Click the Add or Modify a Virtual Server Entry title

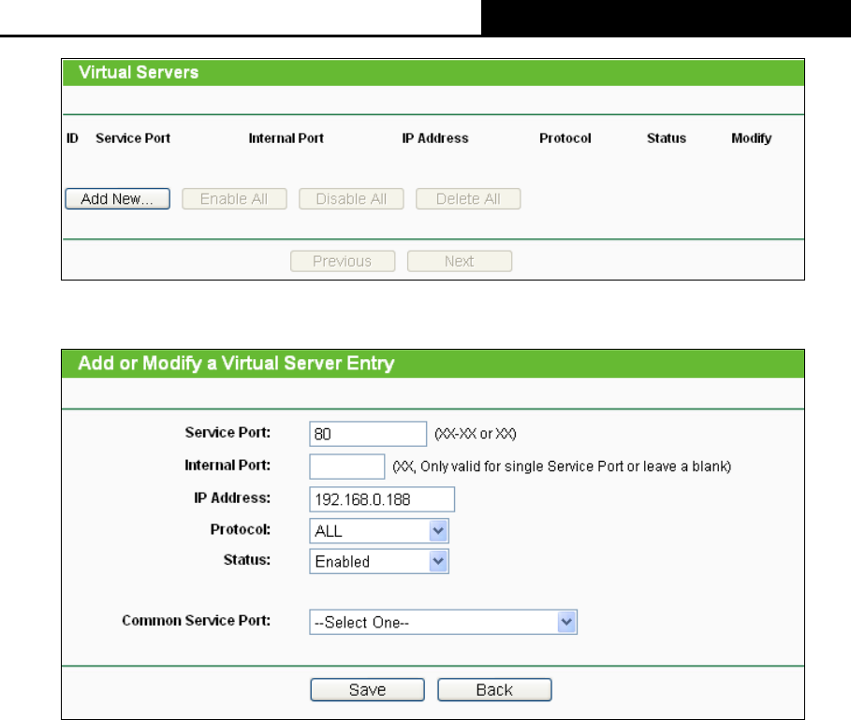tap(236, 363)
